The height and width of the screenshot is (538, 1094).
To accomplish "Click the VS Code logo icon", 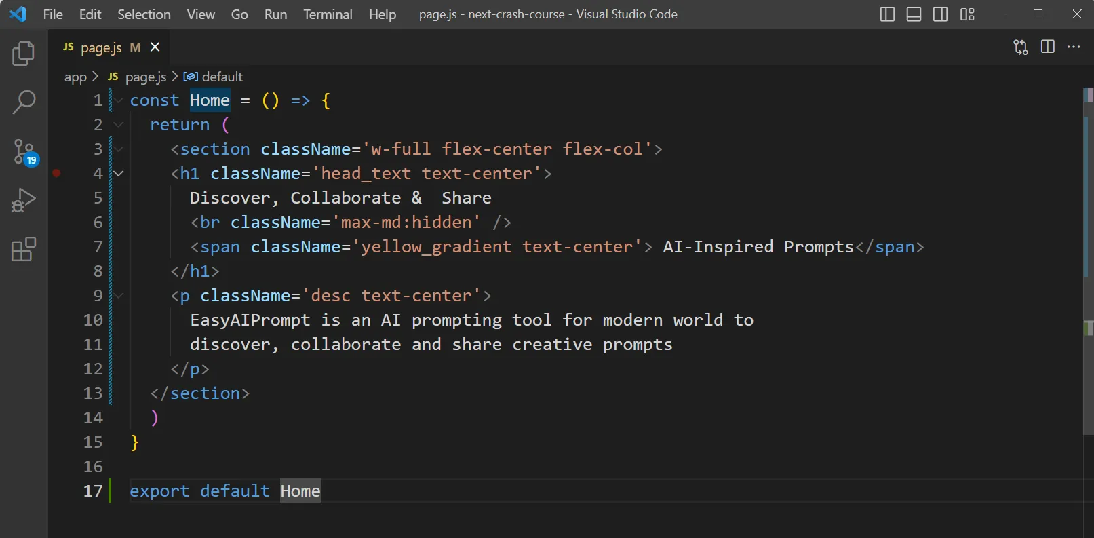I will 18,14.
